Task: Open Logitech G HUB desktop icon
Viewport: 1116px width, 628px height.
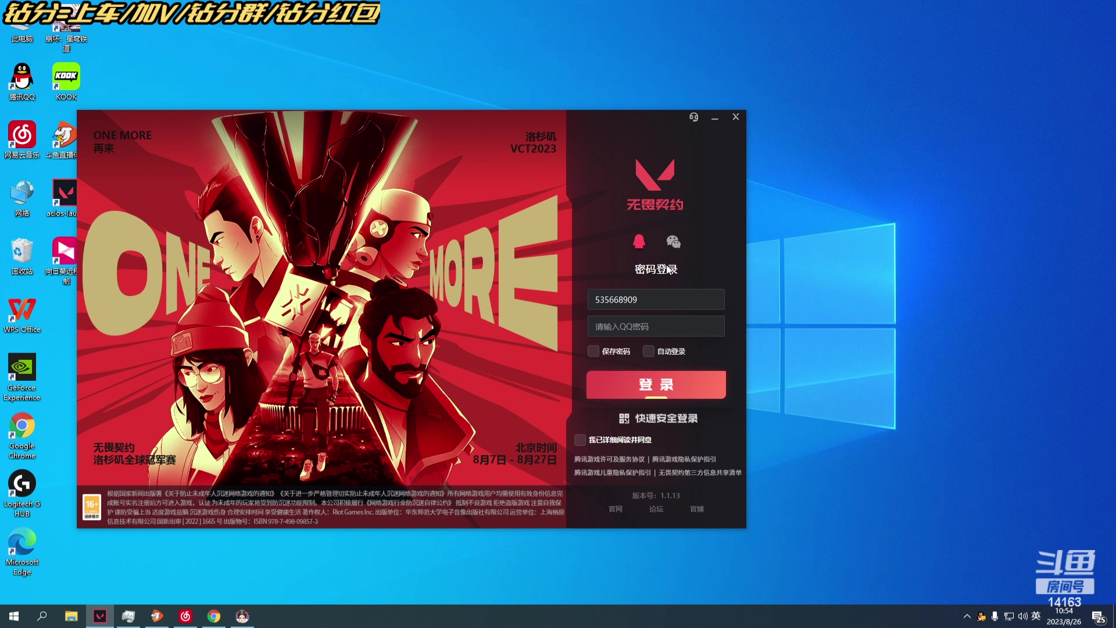Action: [x=22, y=494]
